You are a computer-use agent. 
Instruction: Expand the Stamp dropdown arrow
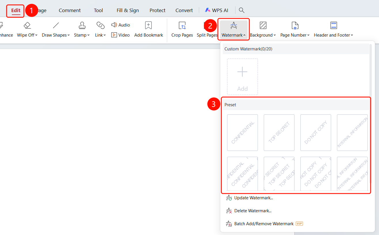(88, 35)
